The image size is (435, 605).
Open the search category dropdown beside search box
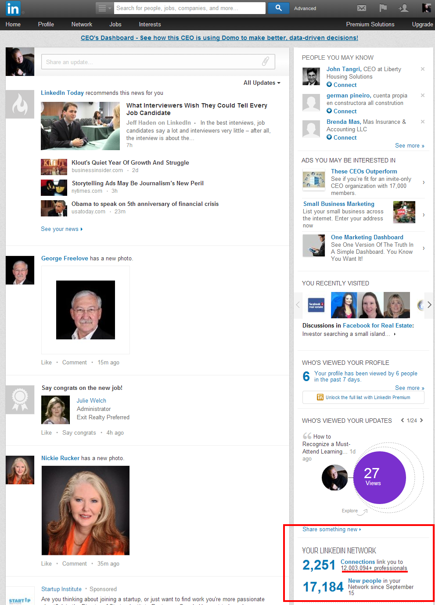[x=104, y=8]
